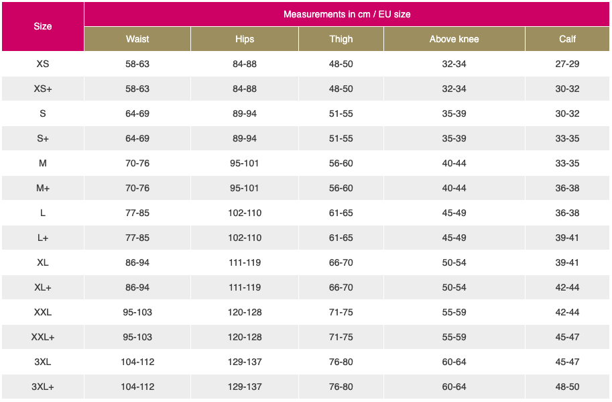Image resolution: width=612 pixels, height=402 pixels.
Task: Select the calf value 27-29 for XS
Action: pos(567,64)
